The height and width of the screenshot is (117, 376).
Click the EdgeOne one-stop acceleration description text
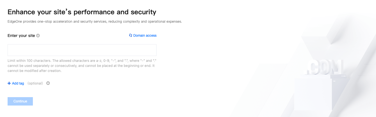pos(95,22)
